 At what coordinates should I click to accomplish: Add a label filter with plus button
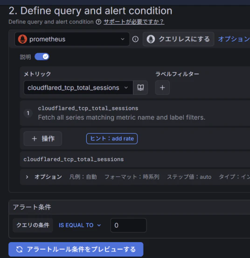tap(162, 88)
